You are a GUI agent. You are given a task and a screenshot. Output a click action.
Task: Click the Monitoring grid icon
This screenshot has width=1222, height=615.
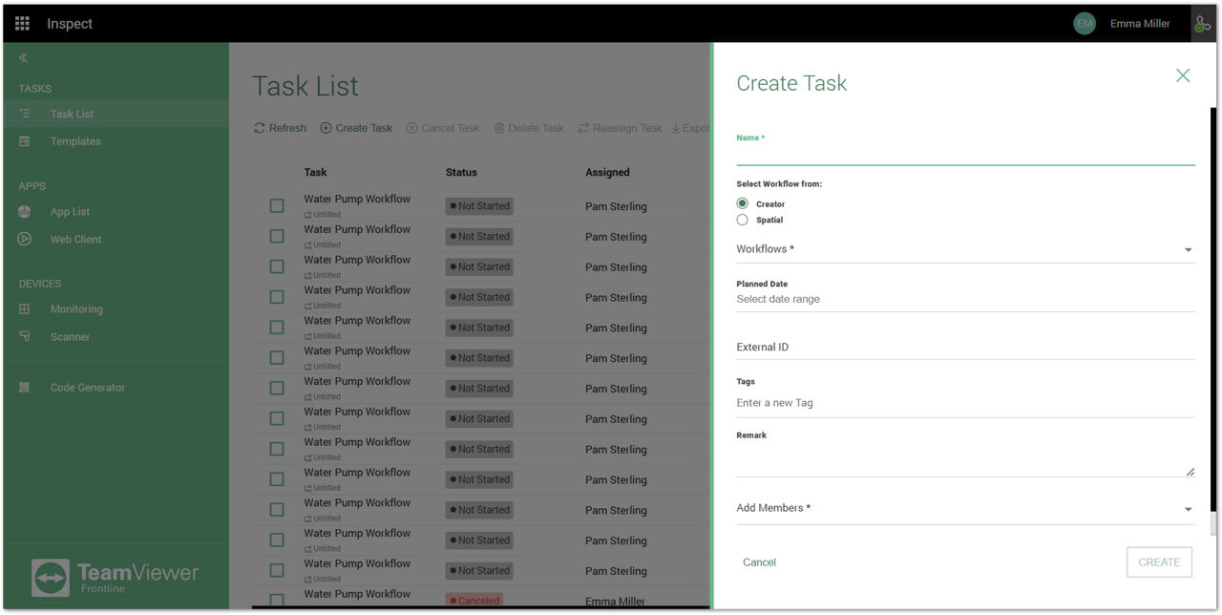click(25, 309)
